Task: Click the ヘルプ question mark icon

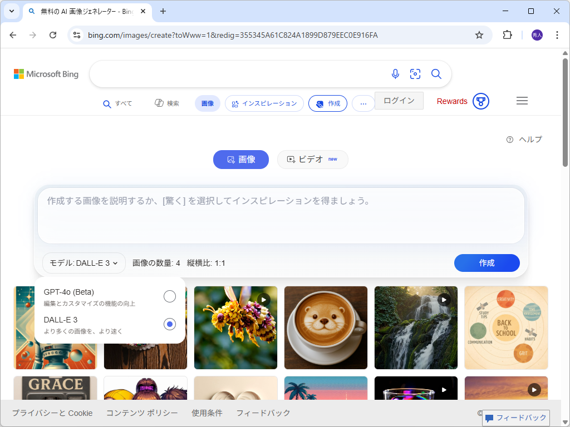Action: pos(509,140)
